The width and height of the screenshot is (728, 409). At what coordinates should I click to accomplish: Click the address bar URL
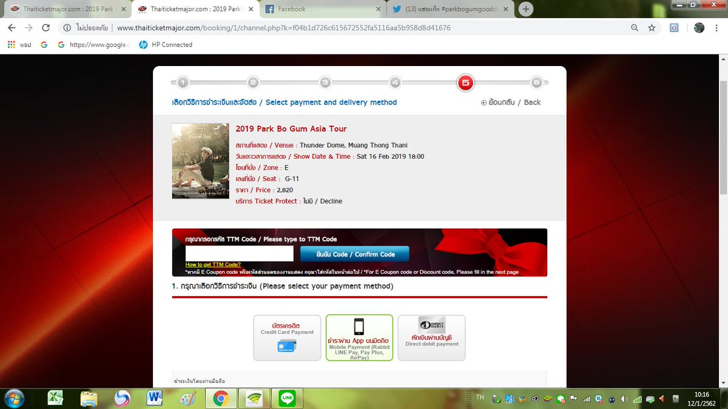283,28
